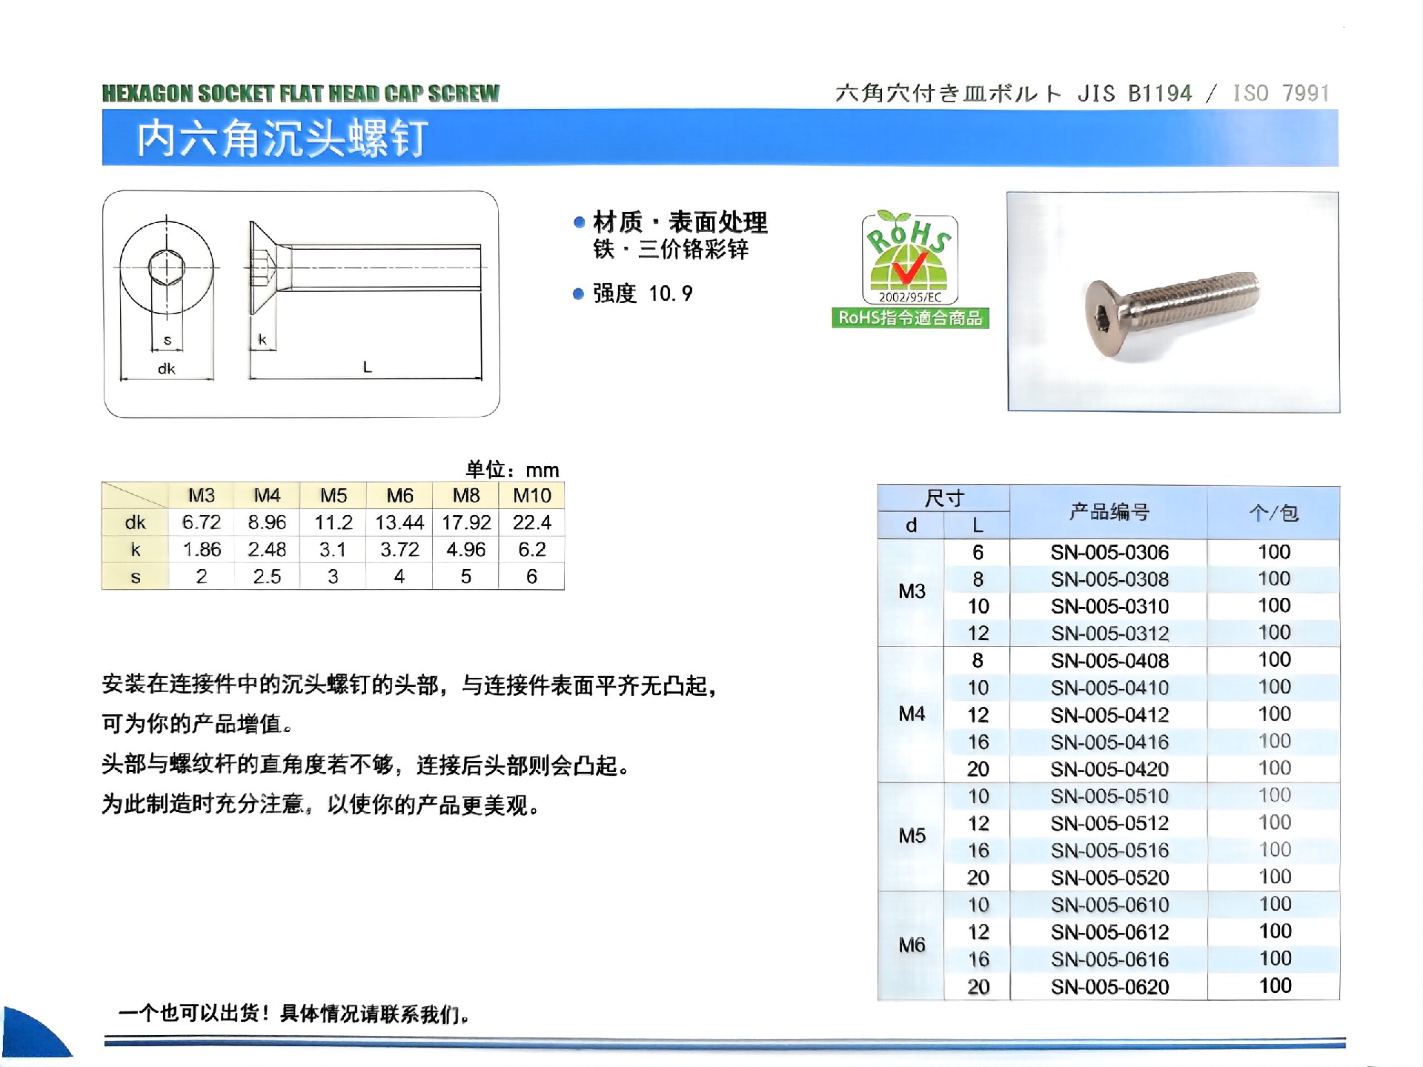Click product number SN-005-0310
1423x1067 pixels.
click(x=1109, y=606)
